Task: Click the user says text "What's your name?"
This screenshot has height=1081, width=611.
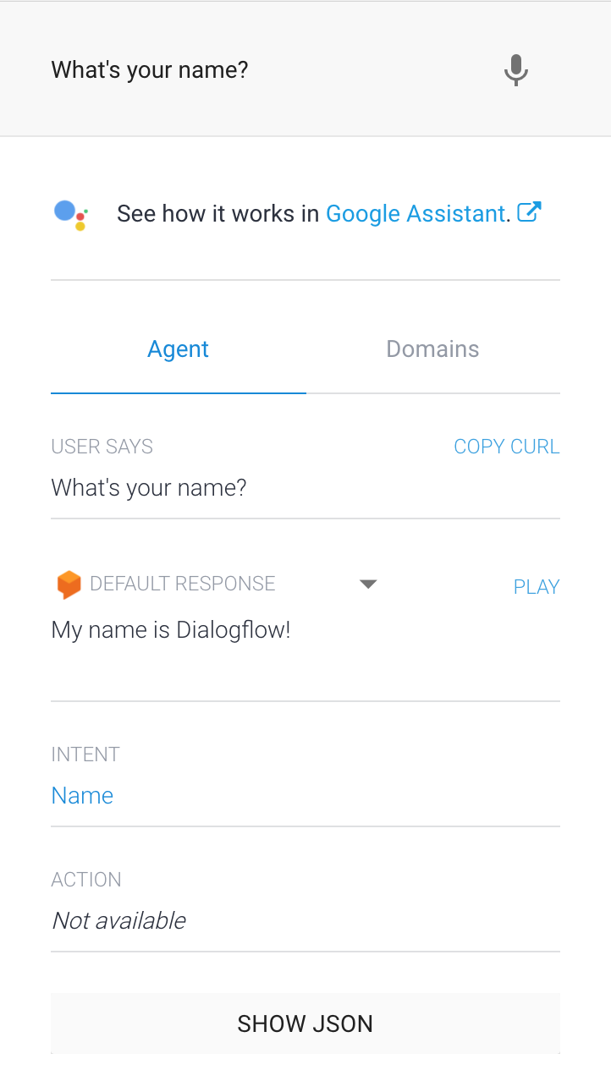Action: click(x=149, y=488)
